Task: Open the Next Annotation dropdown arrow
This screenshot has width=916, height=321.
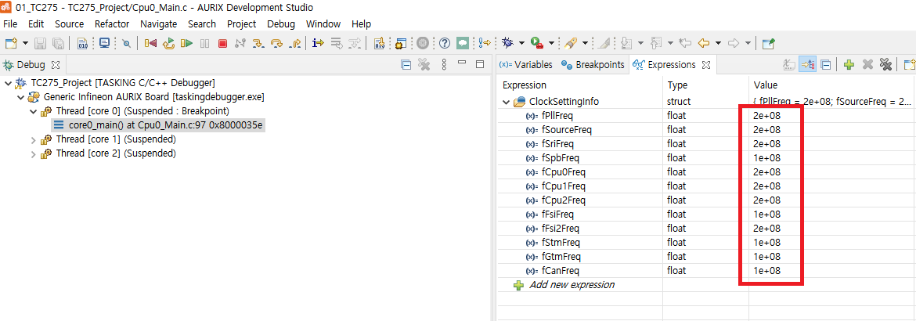Action: [641, 43]
